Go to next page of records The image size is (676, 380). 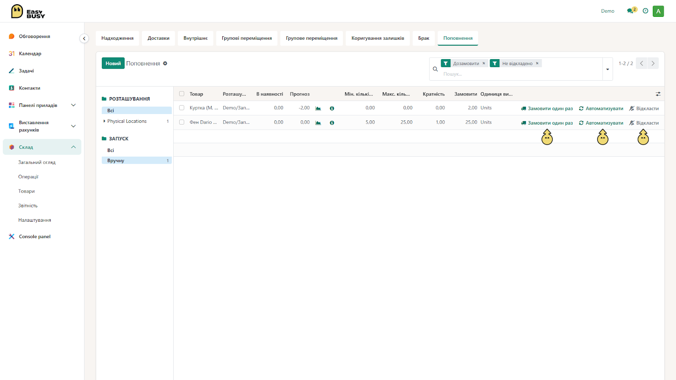[x=653, y=63]
